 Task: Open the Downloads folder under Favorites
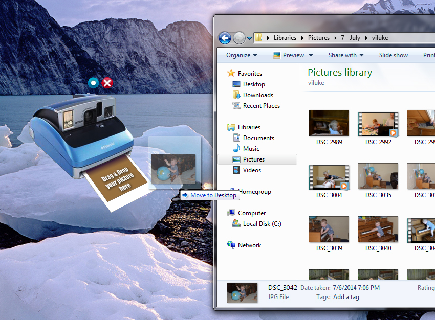tap(257, 95)
